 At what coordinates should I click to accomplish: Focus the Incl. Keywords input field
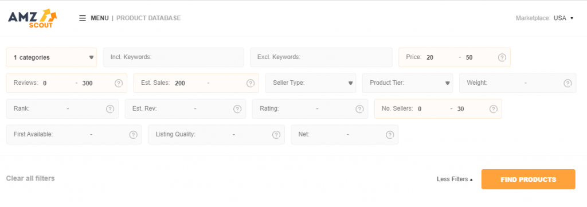[x=174, y=57]
